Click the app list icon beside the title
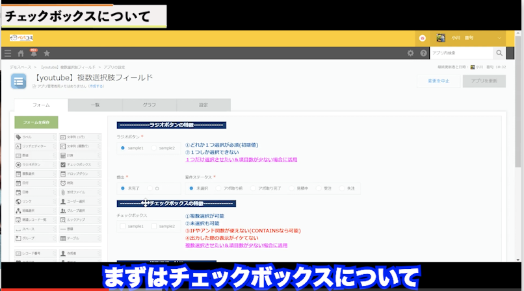 18,81
